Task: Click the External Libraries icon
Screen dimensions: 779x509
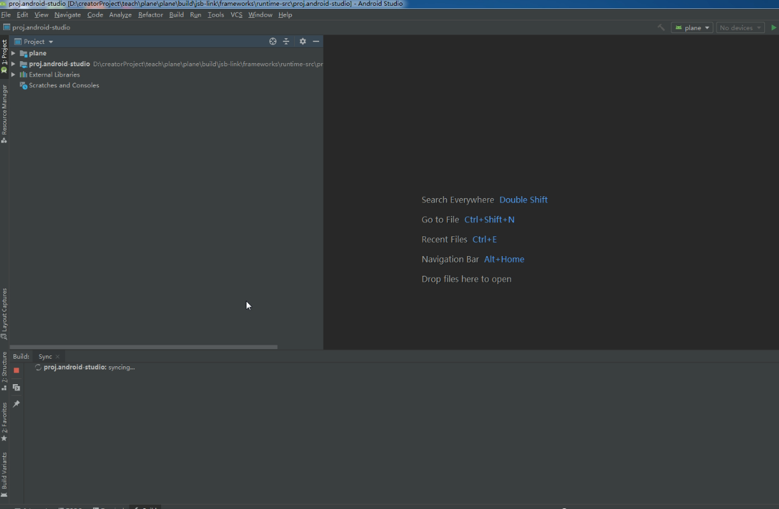Action: (x=24, y=75)
